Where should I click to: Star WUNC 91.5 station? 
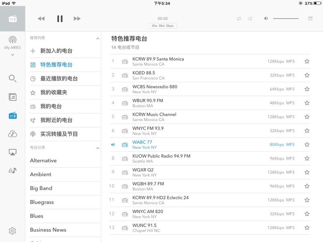[307, 228]
